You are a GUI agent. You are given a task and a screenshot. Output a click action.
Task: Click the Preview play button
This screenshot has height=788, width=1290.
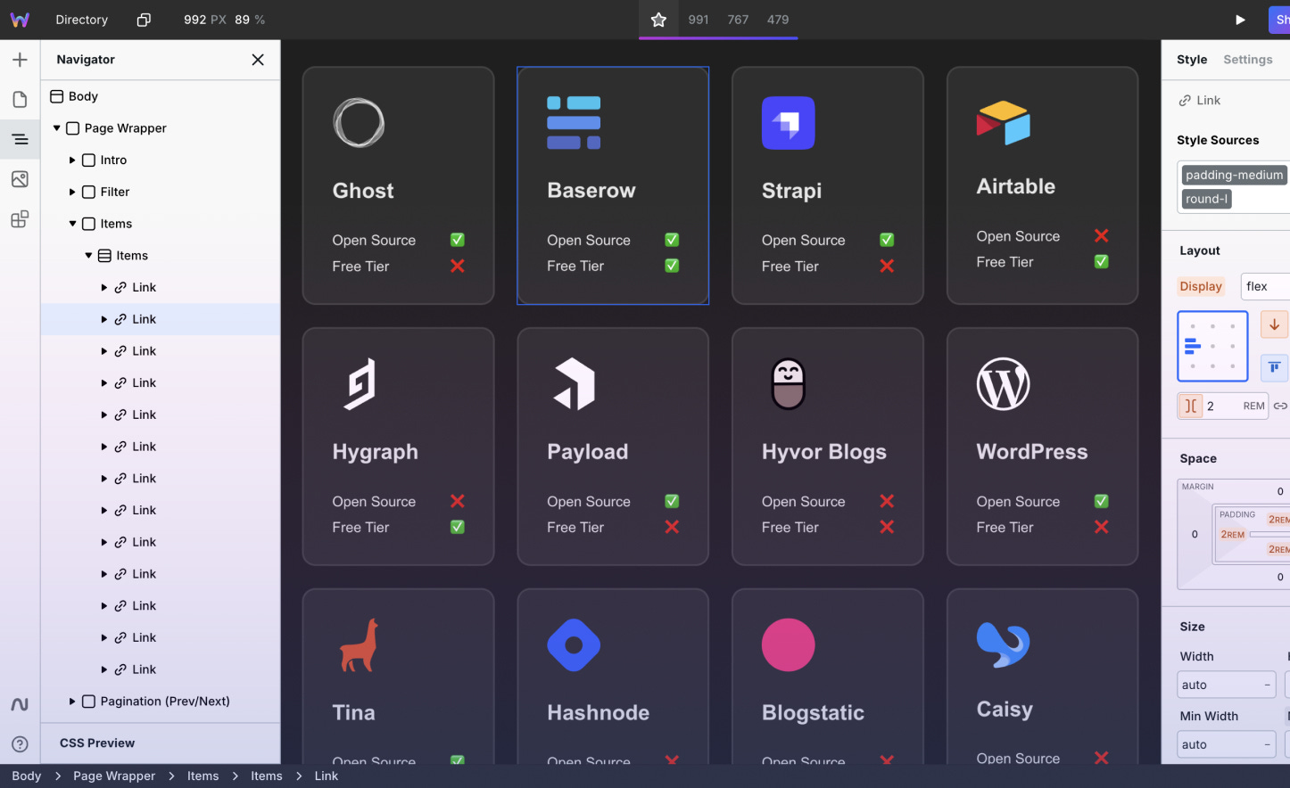coord(1240,20)
